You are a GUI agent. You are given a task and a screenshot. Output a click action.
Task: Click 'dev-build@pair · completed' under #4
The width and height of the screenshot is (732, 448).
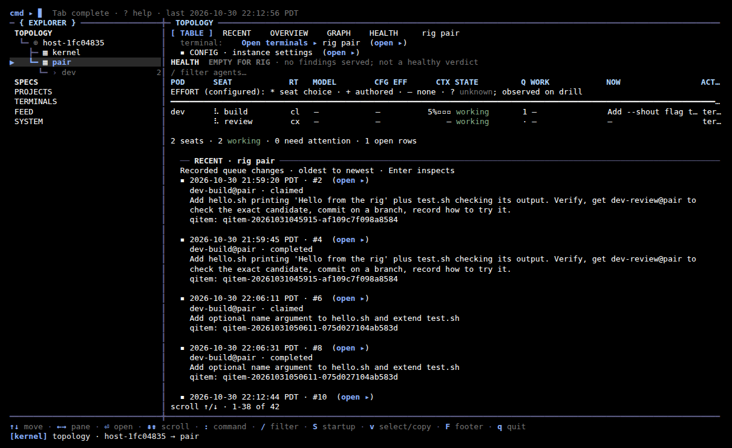pos(251,249)
